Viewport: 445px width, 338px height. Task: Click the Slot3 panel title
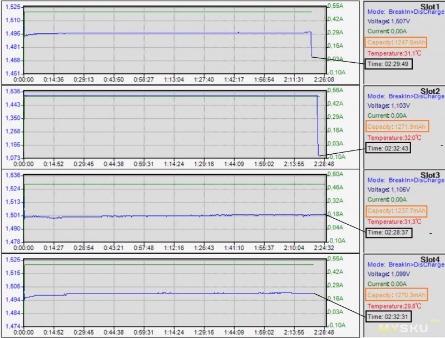[429, 175]
